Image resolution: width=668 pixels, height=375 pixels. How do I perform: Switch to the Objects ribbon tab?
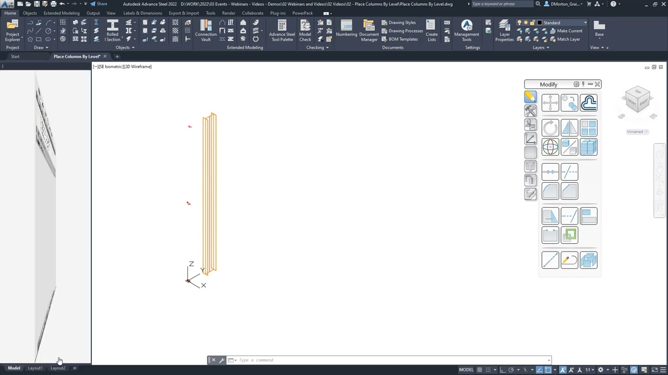(30, 13)
